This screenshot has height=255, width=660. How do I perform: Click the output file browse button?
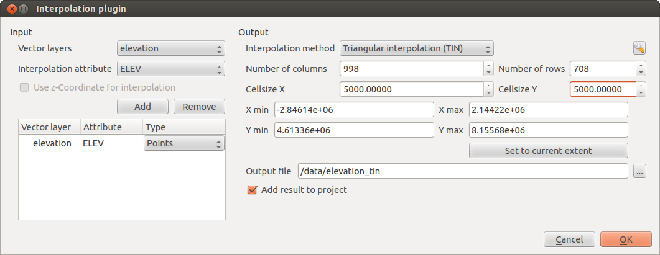tap(639, 171)
